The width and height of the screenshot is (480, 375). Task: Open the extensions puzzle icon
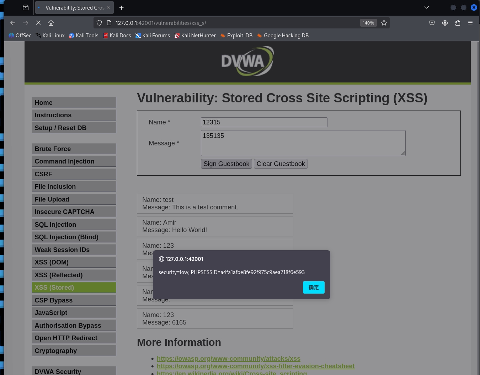[x=458, y=23]
